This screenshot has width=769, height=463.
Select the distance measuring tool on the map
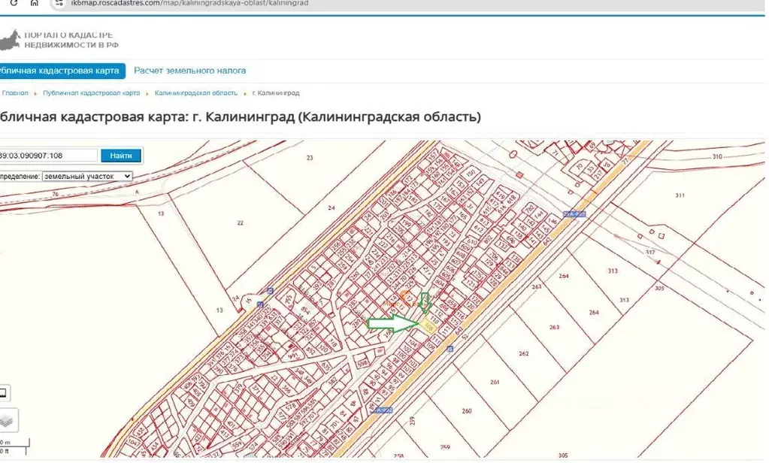tap(5, 392)
